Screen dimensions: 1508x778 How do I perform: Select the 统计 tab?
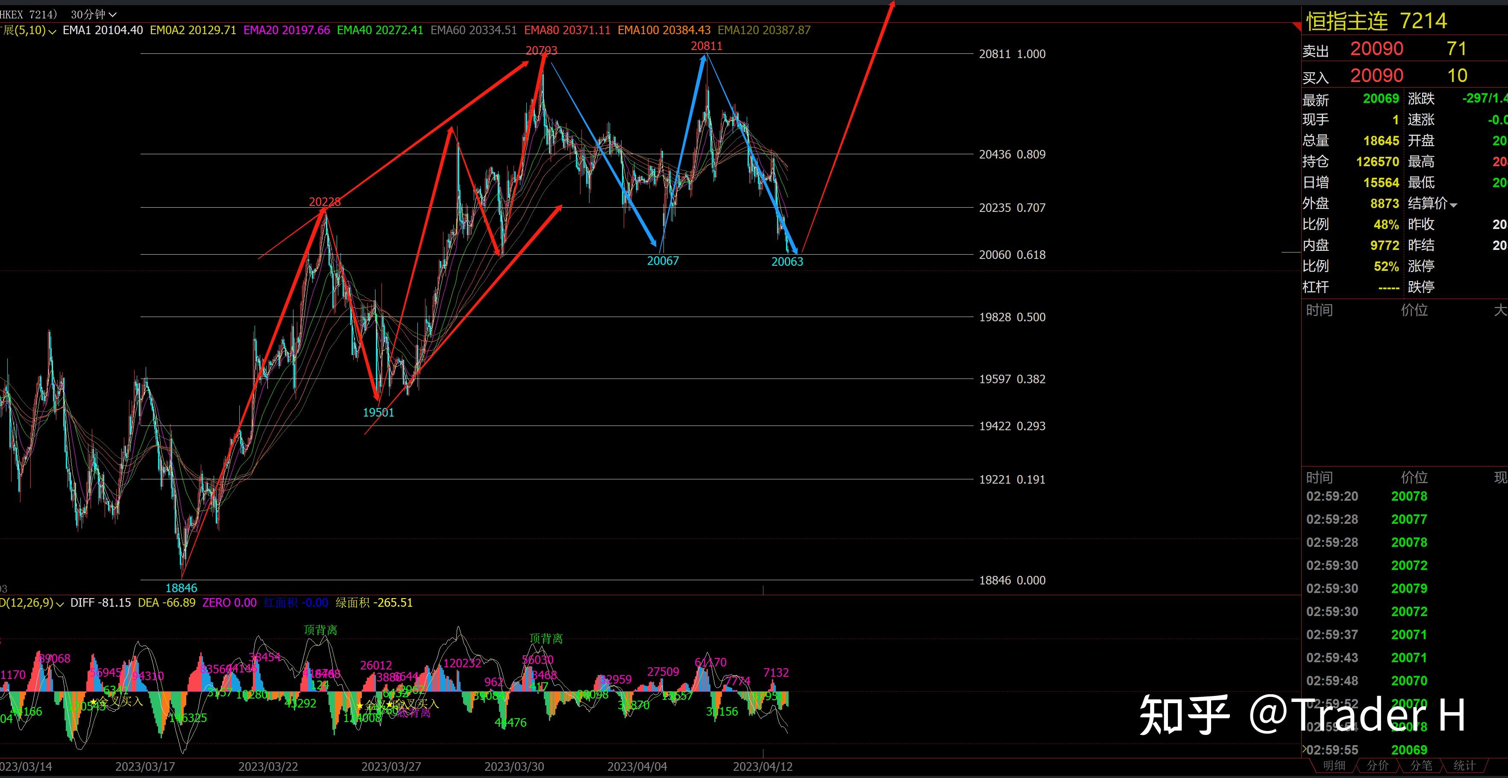click(x=1465, y=765)
